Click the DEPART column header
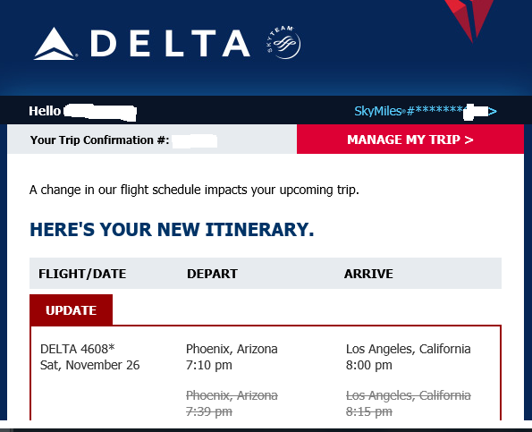Image resolution: width=532 pixels, height=432 pixels. pyautogui.click(x=212, y=274)
